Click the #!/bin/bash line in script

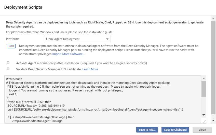14,79
